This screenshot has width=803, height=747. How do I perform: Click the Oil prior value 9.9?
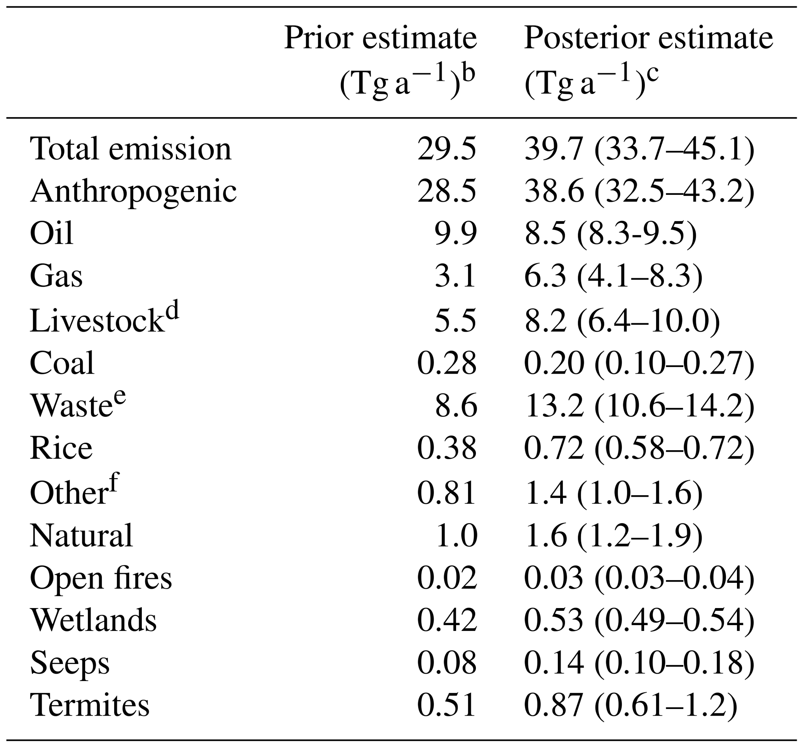coord(456,234)
